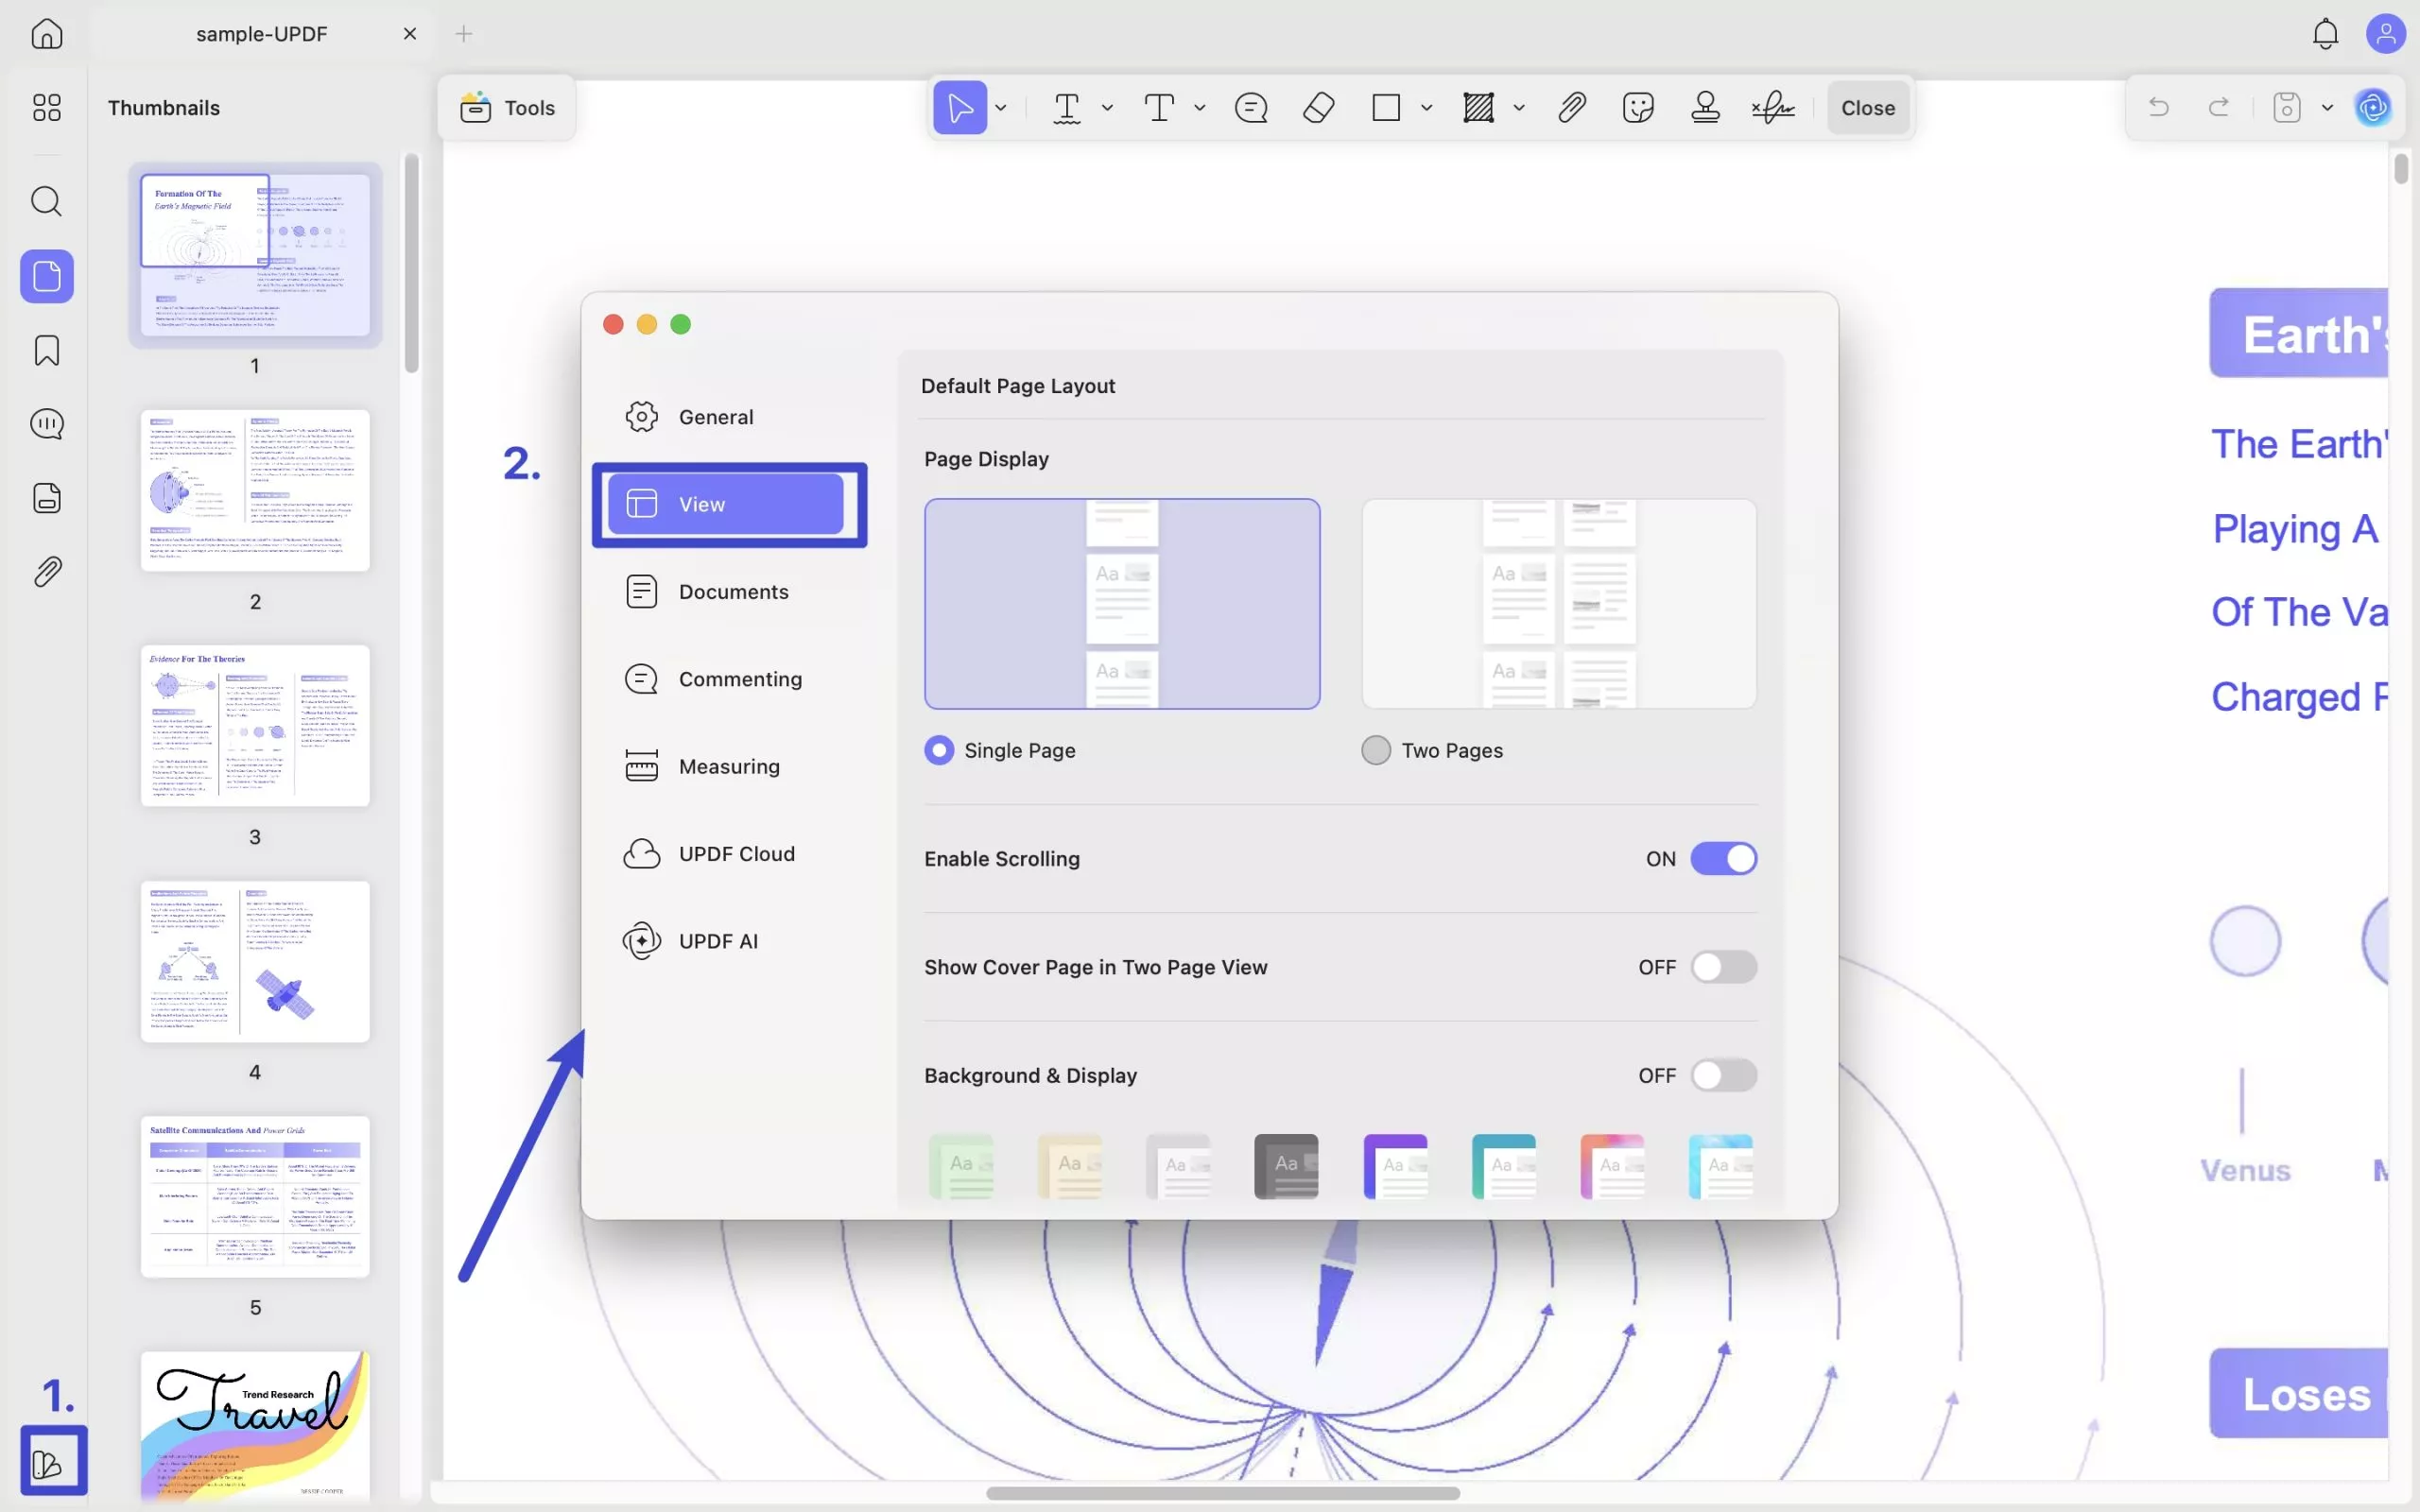This screenshot has height=1512, width=2420.
Task: Choose the beige background swatch
Action: (x=1069, y=1166)
